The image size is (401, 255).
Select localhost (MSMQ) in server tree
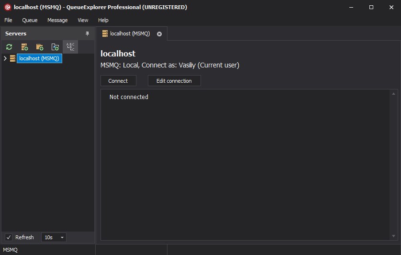39,58
